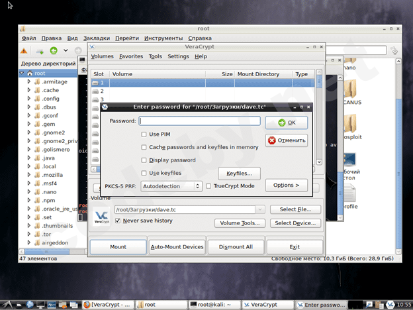
Task: Click the up-directory arrow icon in file manager toolbar
Action: tap(40, 51)
